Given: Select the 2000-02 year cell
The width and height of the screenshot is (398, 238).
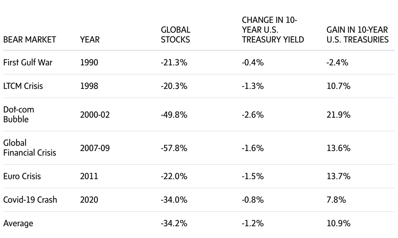Looking at the screenshot, I should (95, 115).
